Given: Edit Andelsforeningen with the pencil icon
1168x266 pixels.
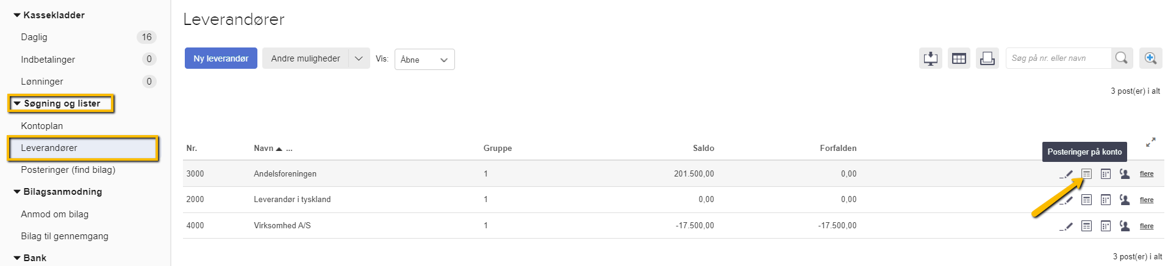Looking at the screenshot, I should pyautogui.click(x=1067, y=174).
